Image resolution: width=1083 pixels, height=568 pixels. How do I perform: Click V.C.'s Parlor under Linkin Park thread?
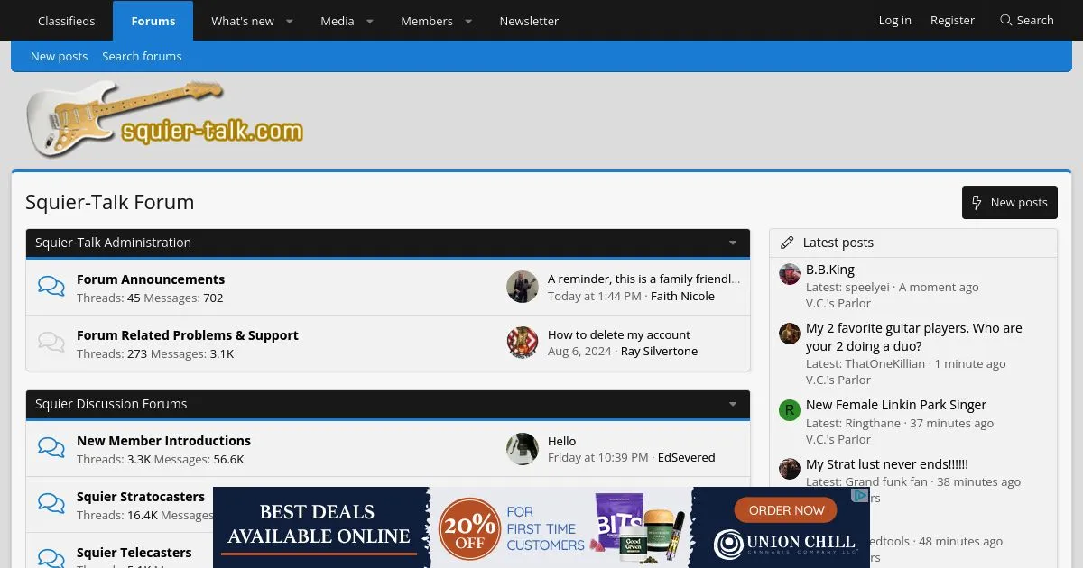(x=838, y=439)
